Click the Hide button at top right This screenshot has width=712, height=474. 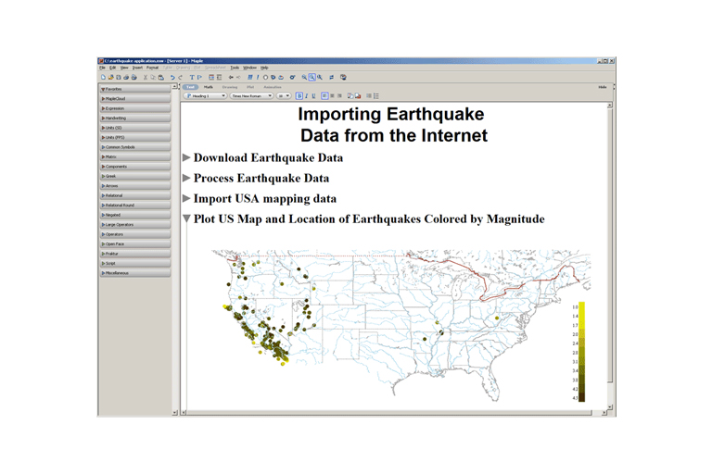602,86
